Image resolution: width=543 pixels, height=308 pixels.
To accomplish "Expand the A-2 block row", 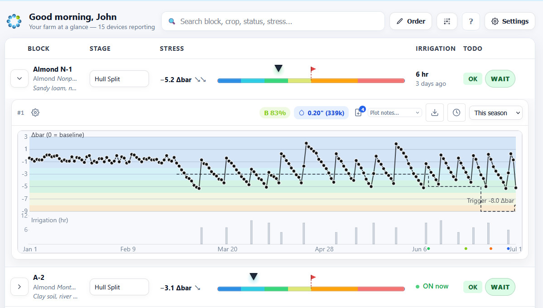I will pos(19,287).
